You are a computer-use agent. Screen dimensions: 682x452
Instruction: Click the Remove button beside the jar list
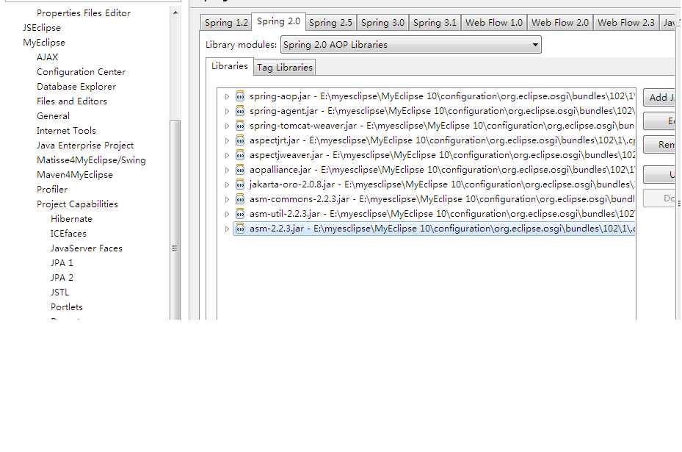[x=659, y=145]
